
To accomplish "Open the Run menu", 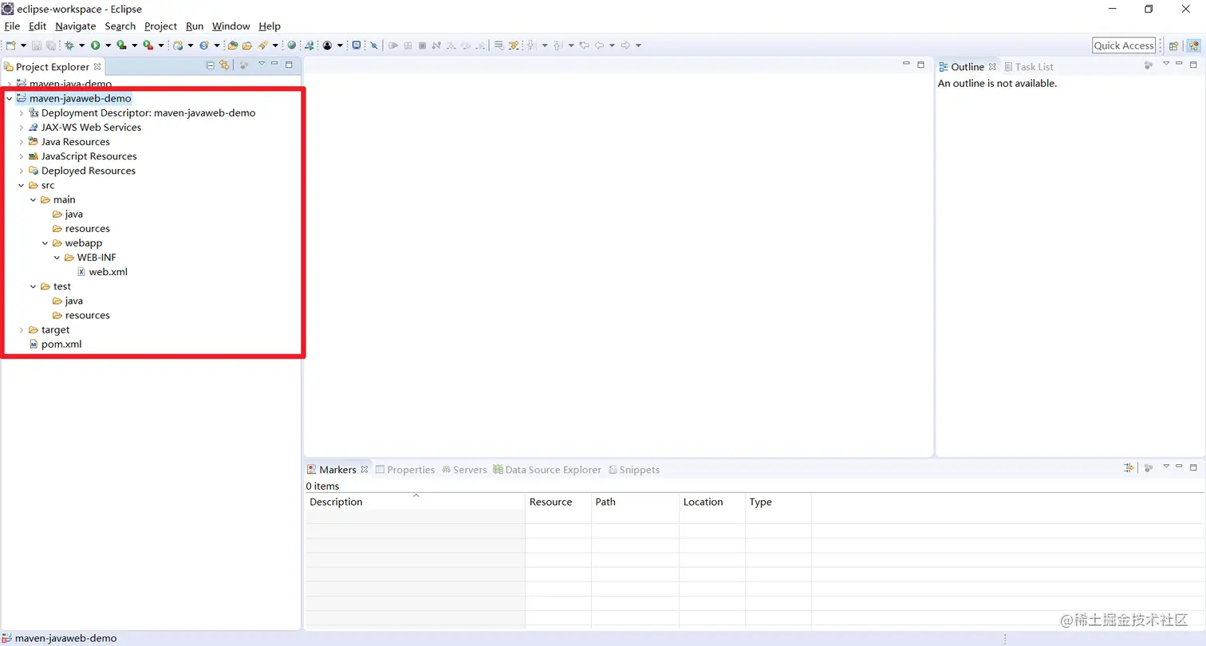I will point(195,26).
